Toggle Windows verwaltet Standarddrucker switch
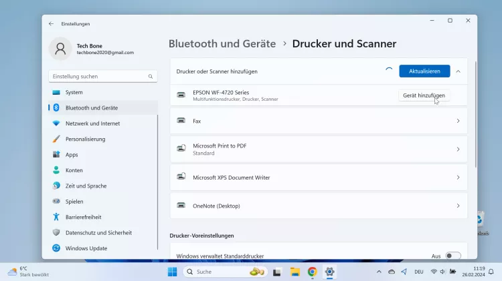 [453, 256]
